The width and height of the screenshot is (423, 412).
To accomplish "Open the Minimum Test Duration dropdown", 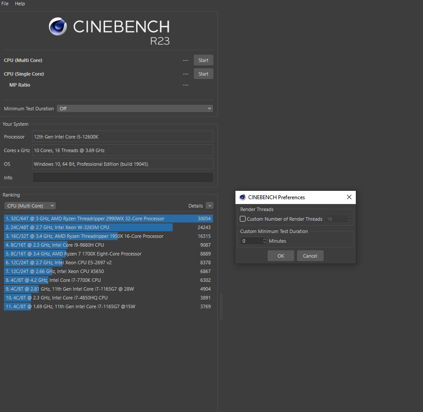I will point(134,109).
